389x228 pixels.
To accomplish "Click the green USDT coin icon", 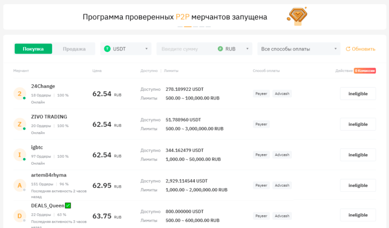I will click(x=107, y=49).
